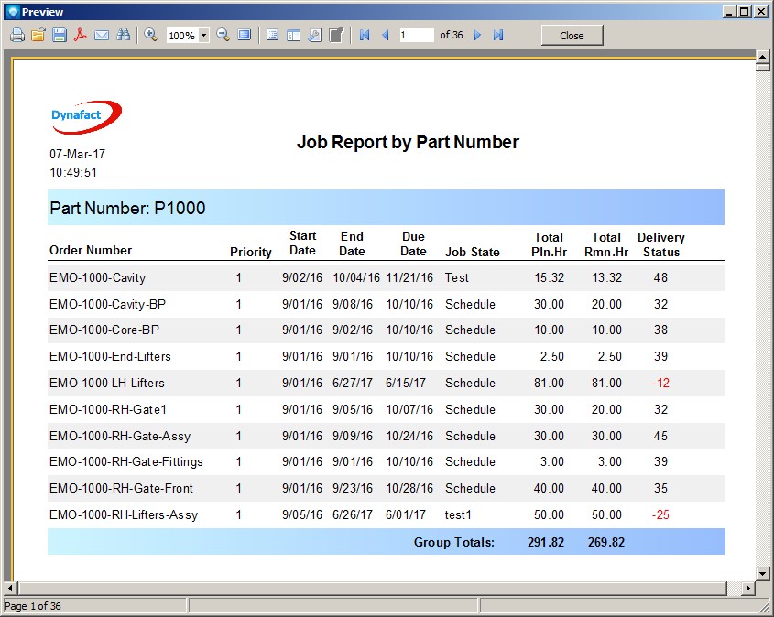Click the Print icon in toolbar
The width and height of the screenshot is (774, 617).
pyautogui.click(x=16, y=36)
